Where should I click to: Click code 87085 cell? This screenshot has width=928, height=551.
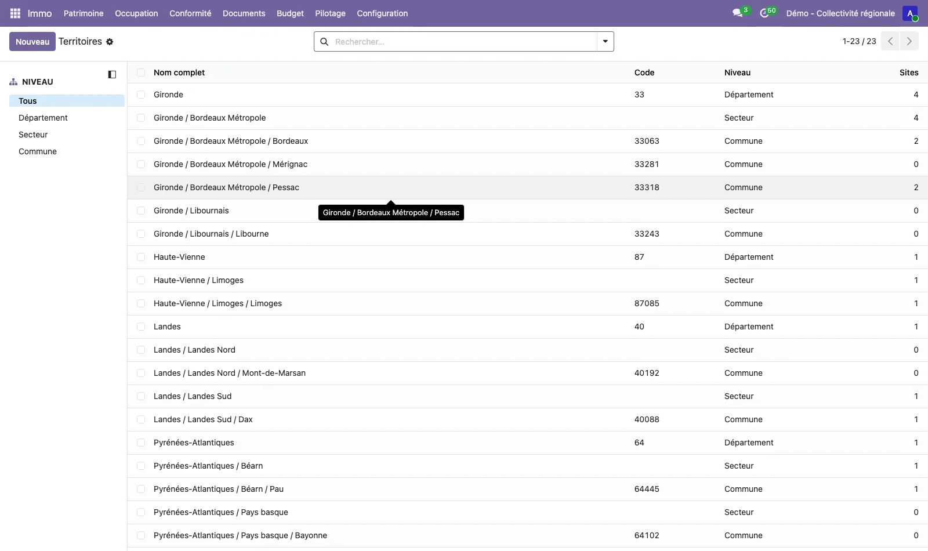click(x=647, y=303)
